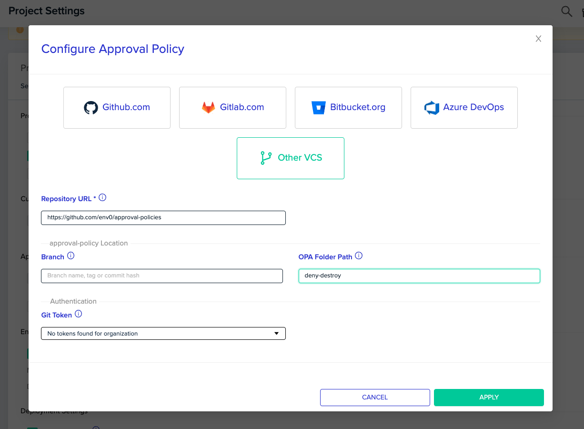Click the CANCEL button
This screenshot has width=584, height=429.
coord(375,398)
